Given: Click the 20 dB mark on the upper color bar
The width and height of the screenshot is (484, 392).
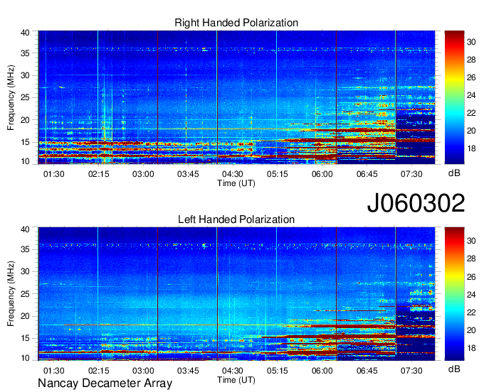Looking at the screenshot, I should point(471,131).
